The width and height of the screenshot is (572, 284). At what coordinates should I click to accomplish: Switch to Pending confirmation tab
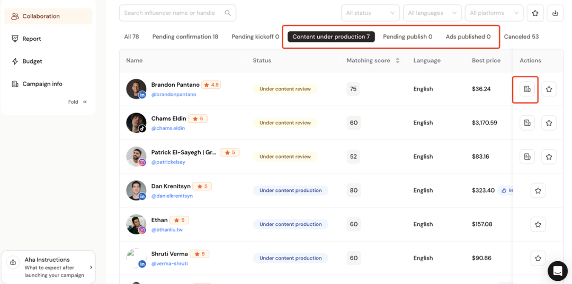pos(185,37)
